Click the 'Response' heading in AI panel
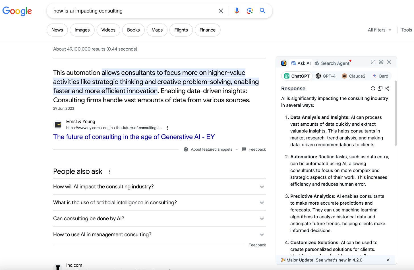 293,88
